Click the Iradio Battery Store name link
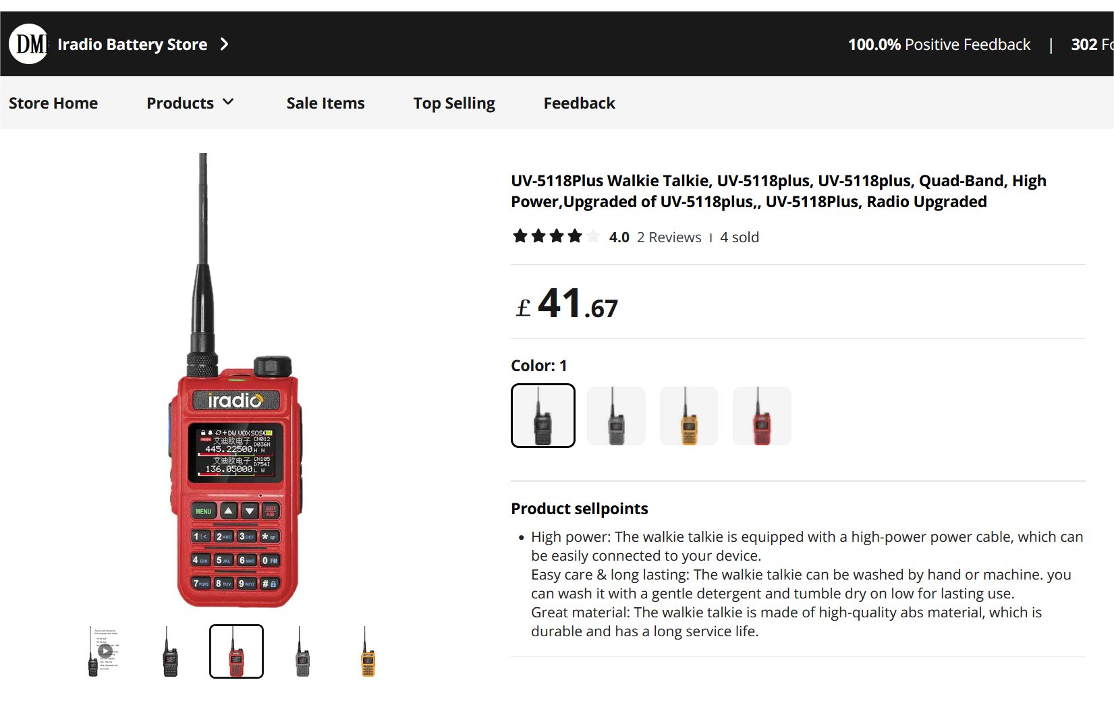The height and width of the screenshot is (701, 1114). (132, 45)
